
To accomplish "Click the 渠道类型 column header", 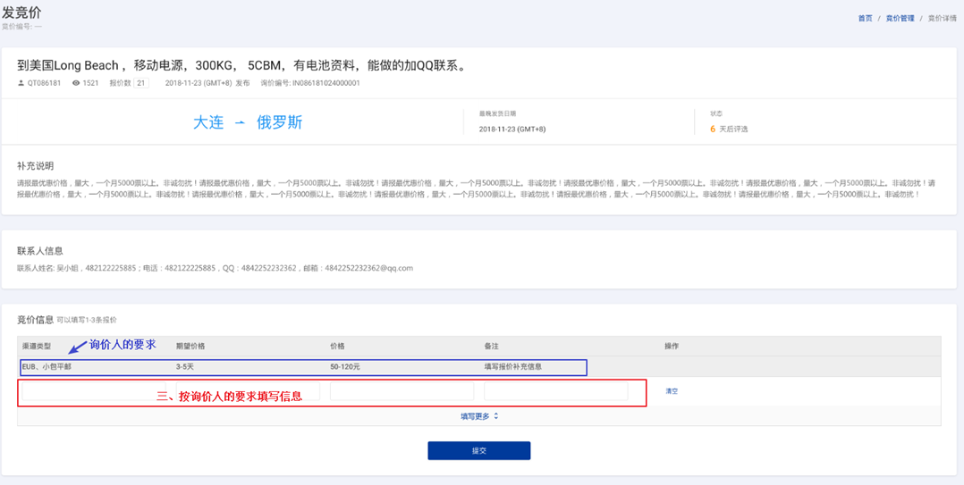I will (37, 346).
